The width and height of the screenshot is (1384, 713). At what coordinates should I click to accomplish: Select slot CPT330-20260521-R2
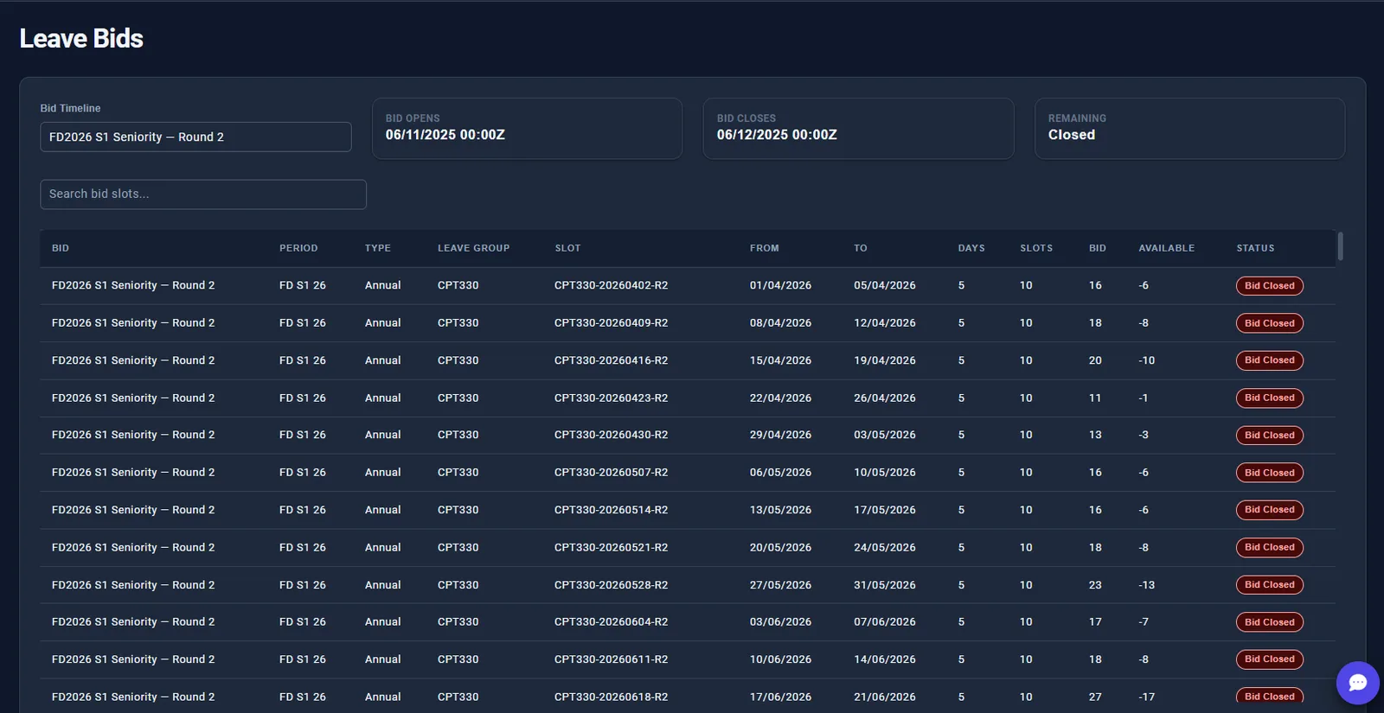click(611, 548)
